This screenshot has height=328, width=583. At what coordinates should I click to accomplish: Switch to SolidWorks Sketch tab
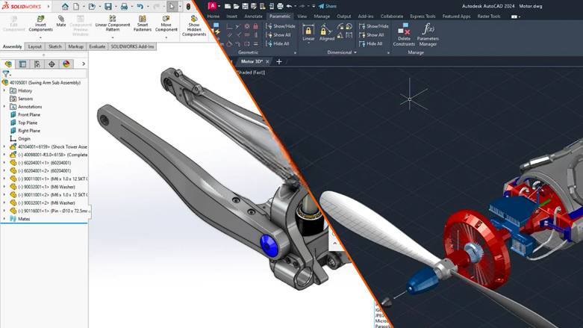[55, 46]
